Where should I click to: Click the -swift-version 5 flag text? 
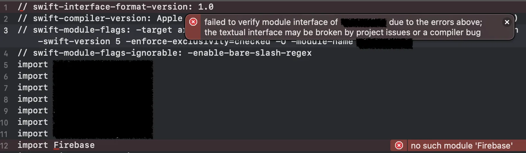[79, 41]
